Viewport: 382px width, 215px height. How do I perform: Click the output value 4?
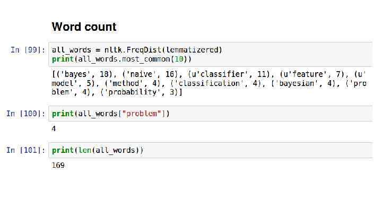54,128
